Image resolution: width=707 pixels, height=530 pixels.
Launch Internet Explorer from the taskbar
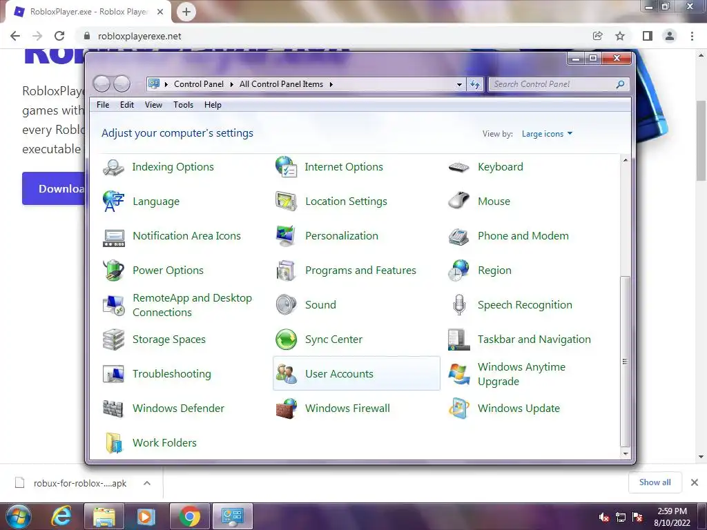pos(61,516)
